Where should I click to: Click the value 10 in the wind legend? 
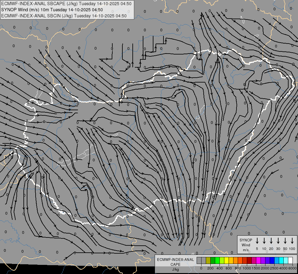click(264, 249)
